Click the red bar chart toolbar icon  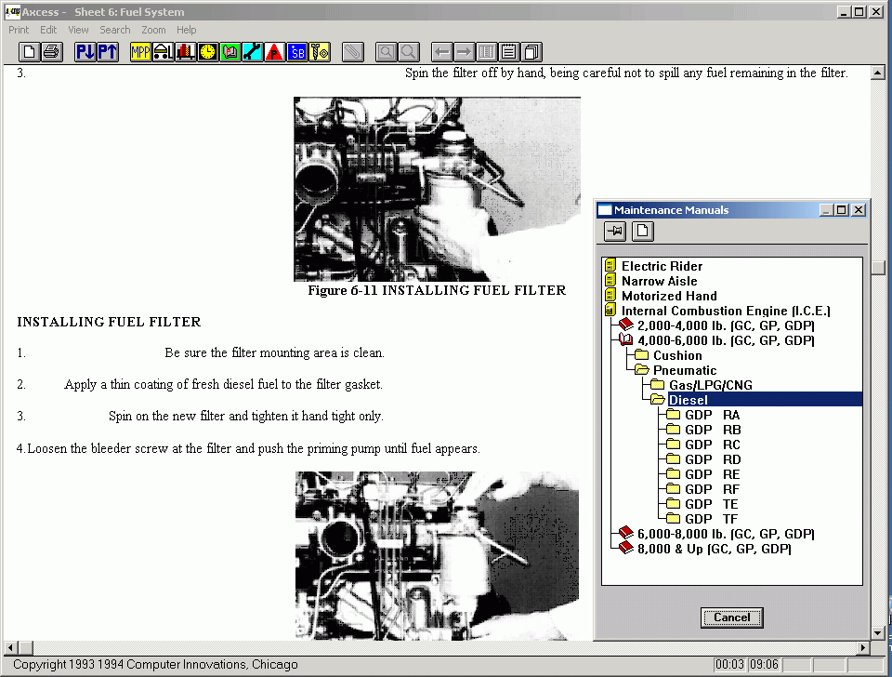[186, 52]
